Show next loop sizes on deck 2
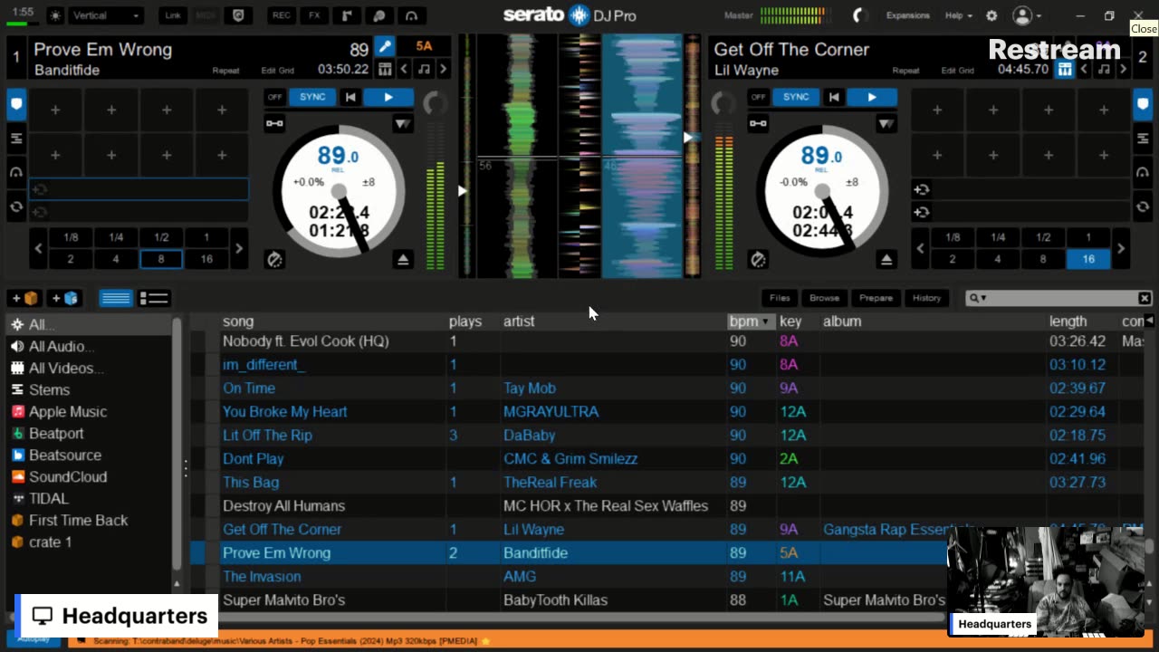The width and height of the screenshot is (1159, 652). coord(1120,248)
